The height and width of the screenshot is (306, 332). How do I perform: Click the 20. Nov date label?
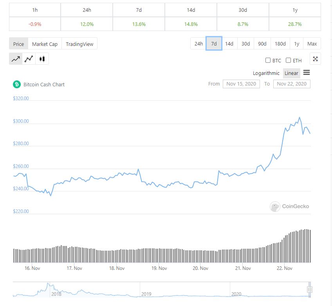(200, 268)
